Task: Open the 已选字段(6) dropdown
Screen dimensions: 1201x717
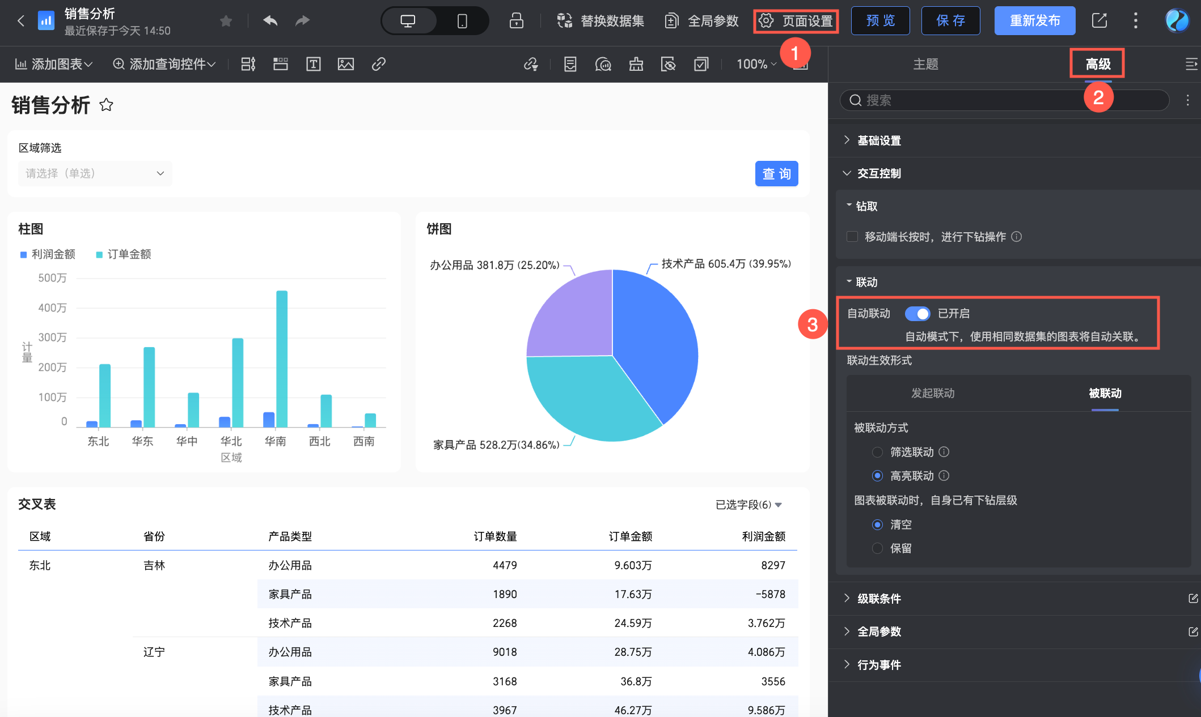Action: pyautogui.click(x=748, y=505)
